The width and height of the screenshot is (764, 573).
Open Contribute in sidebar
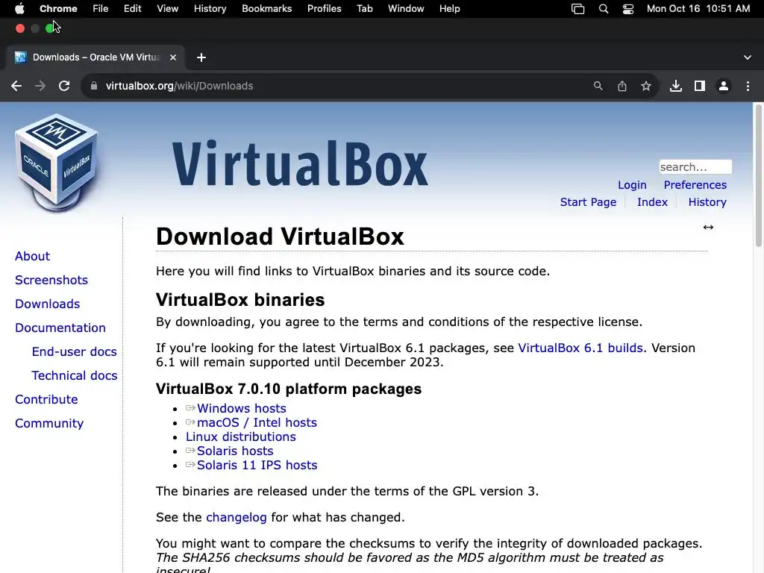coord(46,400)
